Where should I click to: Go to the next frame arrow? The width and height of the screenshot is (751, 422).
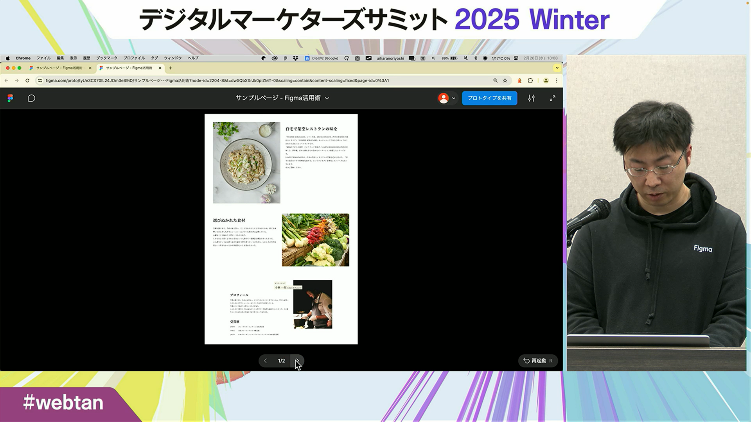[x=297, y=361]
